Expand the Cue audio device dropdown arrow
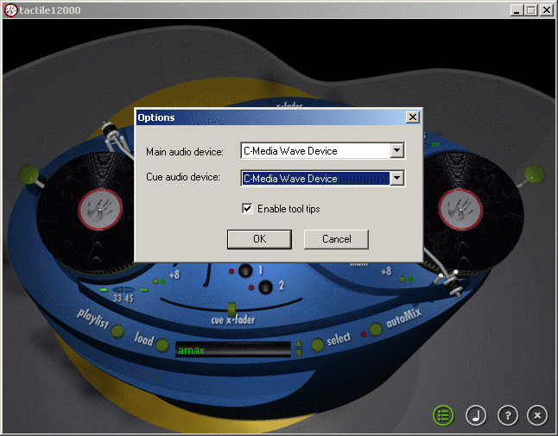This screenshot has height=436, width=558. [x=396, y=178]
